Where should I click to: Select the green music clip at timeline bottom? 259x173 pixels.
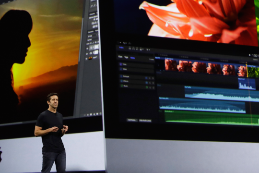coord(212,118)
